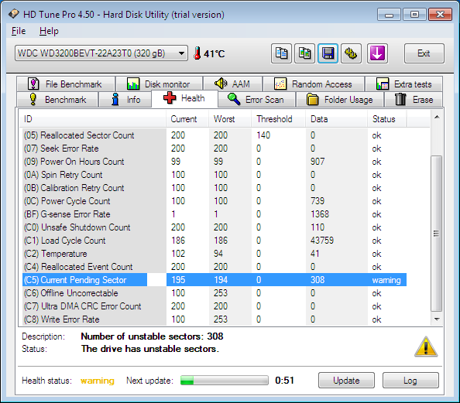
Task: Click the Current column header
Action: tap(187, 119)
